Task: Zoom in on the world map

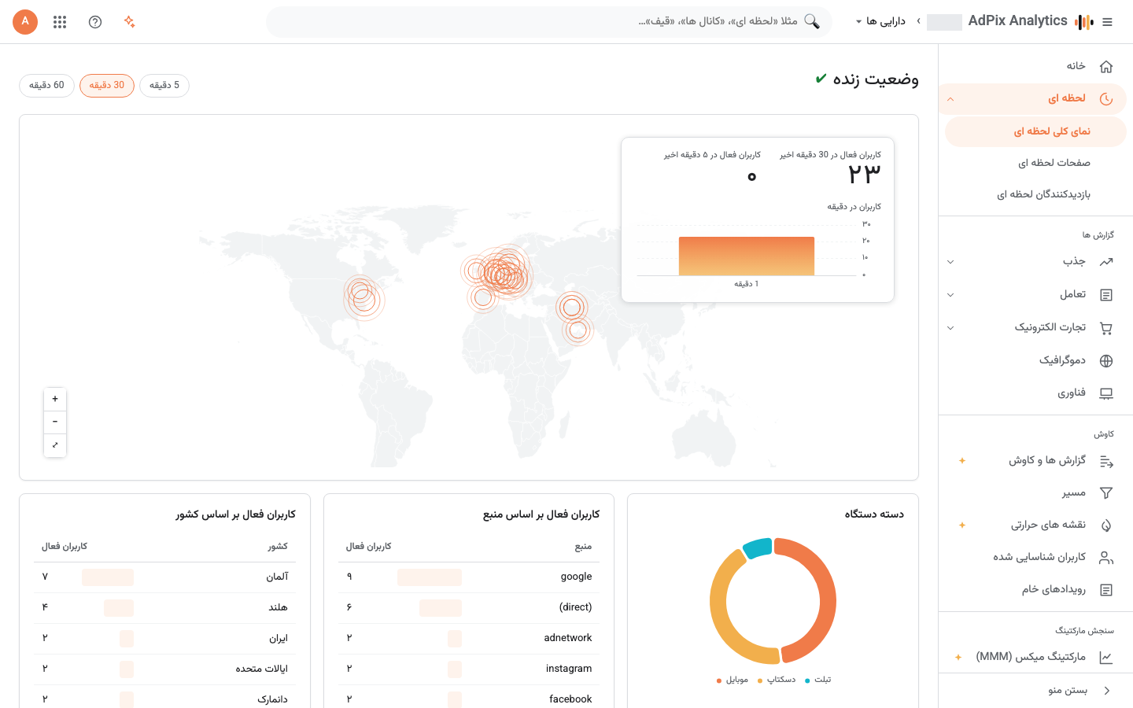Action: pos(55,400)
